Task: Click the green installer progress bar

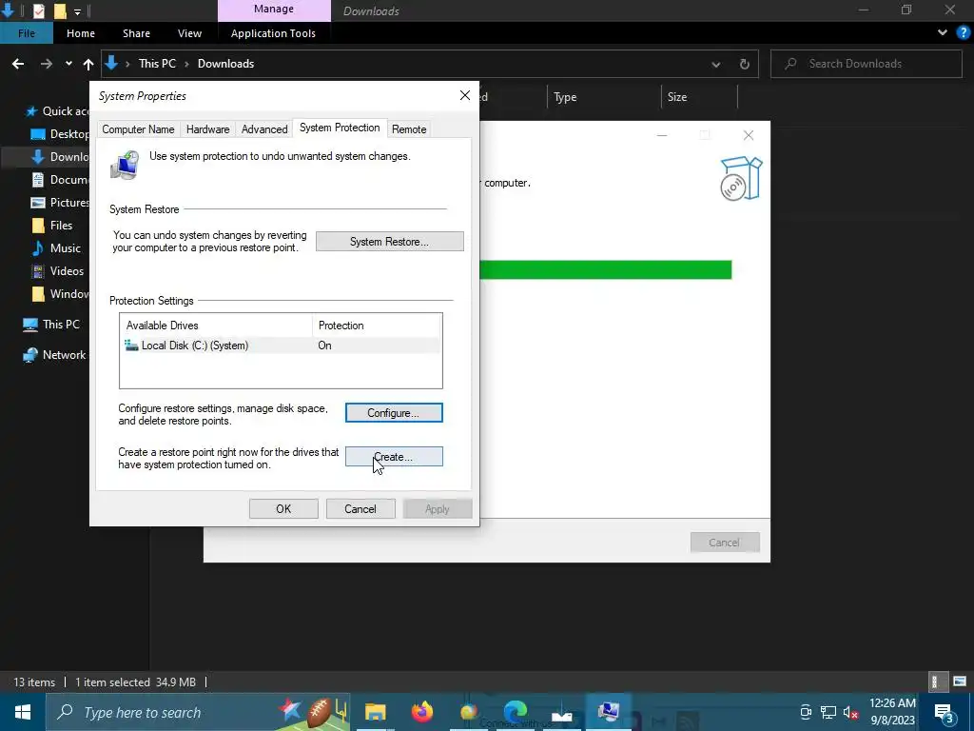Action: [x=606, y=269]
